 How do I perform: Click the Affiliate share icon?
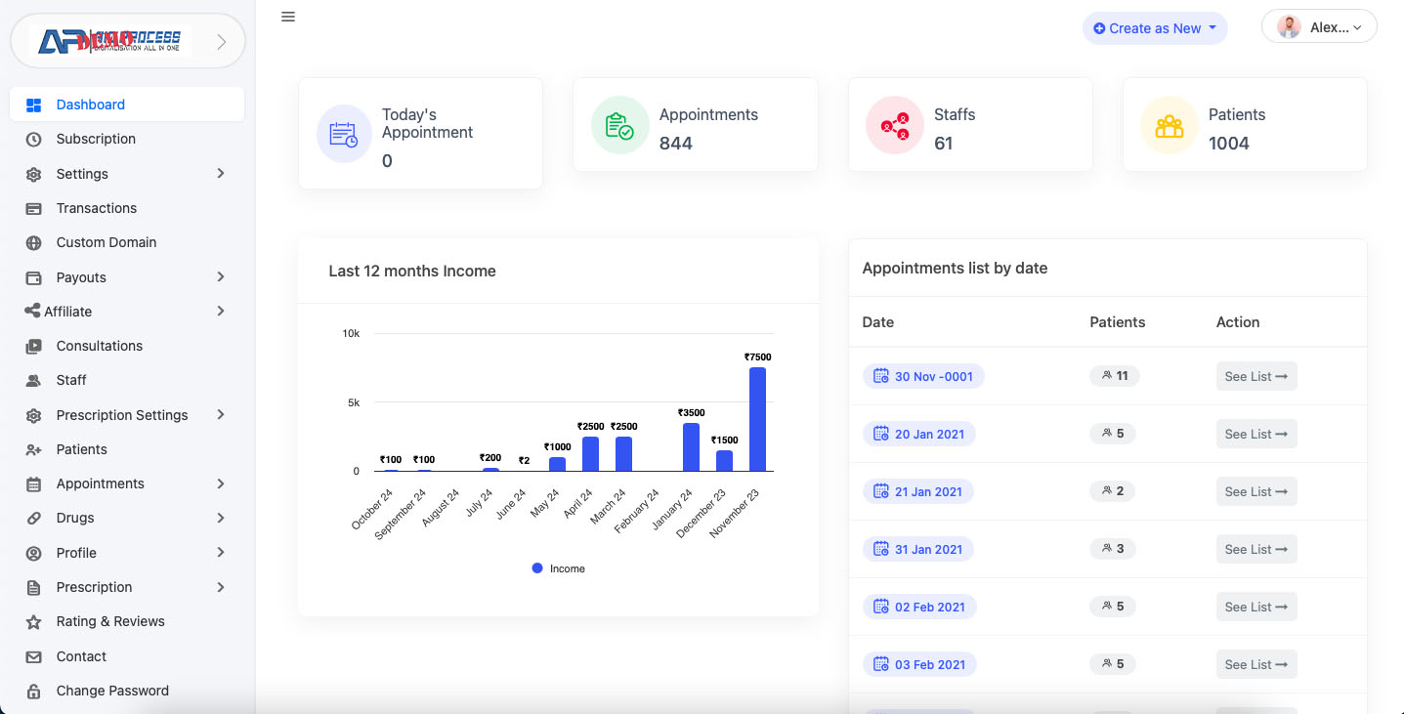pyautogui.click(x=33, y=312)
